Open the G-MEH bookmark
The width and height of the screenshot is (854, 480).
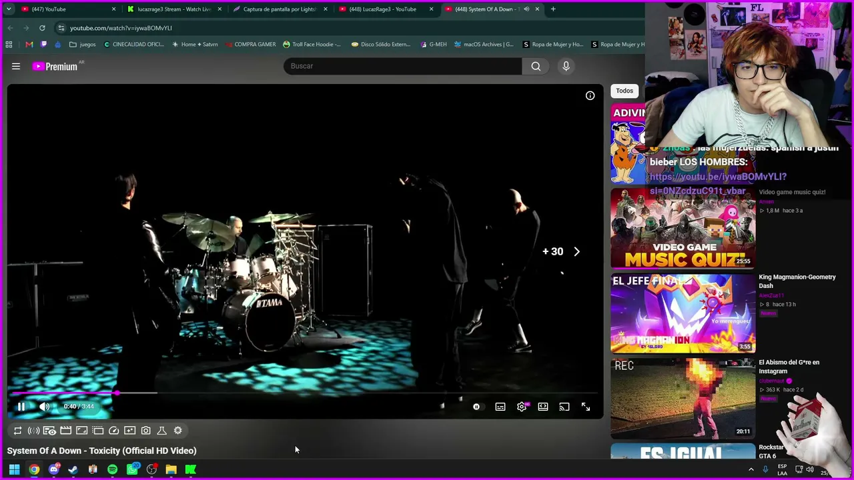pos(434,45)
